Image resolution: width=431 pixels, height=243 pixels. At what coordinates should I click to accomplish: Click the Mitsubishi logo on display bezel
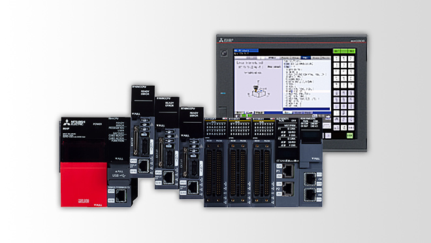pos(226,40)
